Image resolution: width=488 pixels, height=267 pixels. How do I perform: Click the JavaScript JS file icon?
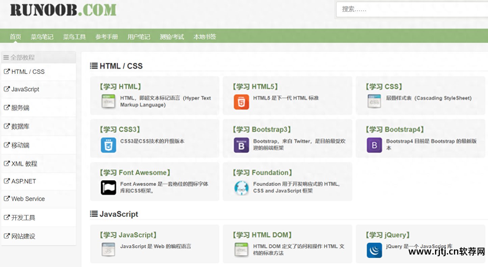(x=108, y=249)
